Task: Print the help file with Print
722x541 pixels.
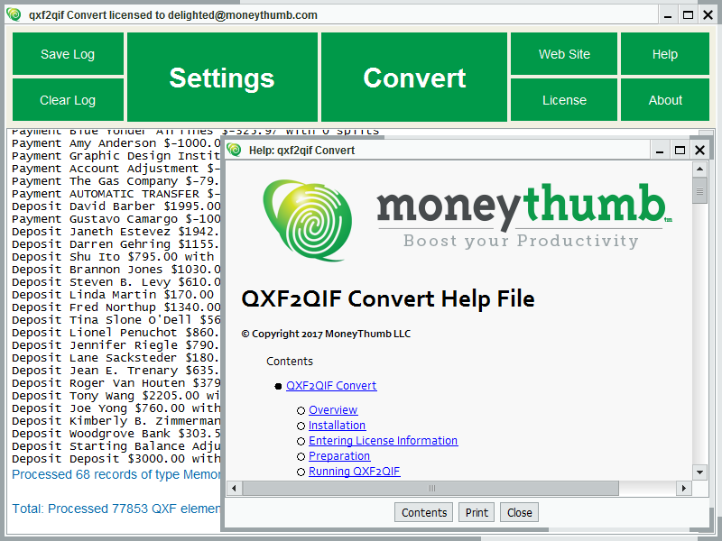Action: (x=477, y=512)
